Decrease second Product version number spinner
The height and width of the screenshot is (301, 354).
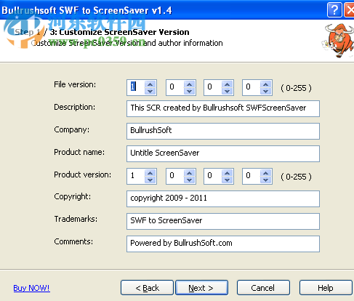(x=189, y=180)
